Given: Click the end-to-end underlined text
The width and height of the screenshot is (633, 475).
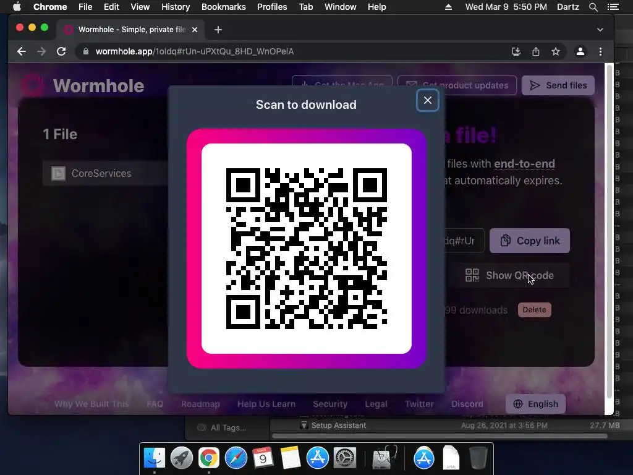Looking at the screenshot, I should 524,164.
